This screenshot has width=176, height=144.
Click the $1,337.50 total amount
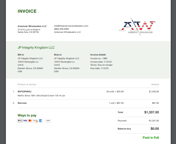pos(152,112)
